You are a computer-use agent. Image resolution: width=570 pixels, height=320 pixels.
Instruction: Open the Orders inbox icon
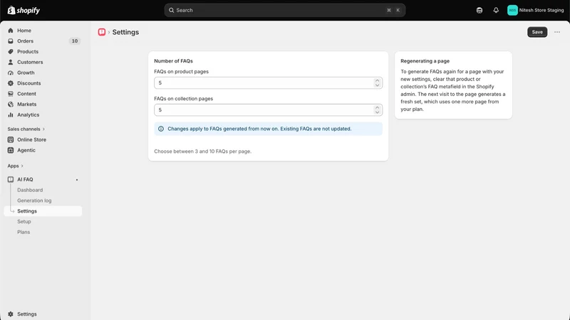(x=11, y=41)
